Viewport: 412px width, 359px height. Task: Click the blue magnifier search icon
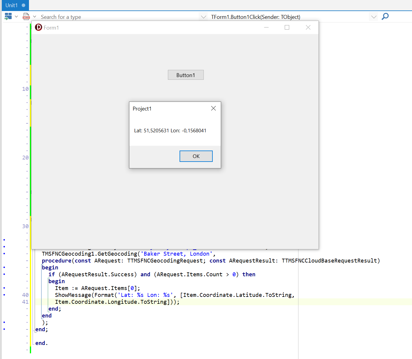tap(385, 16)
